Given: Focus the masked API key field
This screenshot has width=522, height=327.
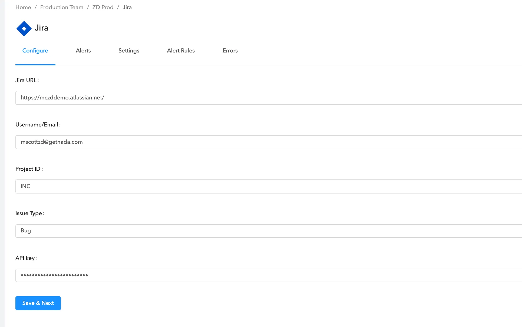Looking at the screenshot, I should tap(268, 275).
